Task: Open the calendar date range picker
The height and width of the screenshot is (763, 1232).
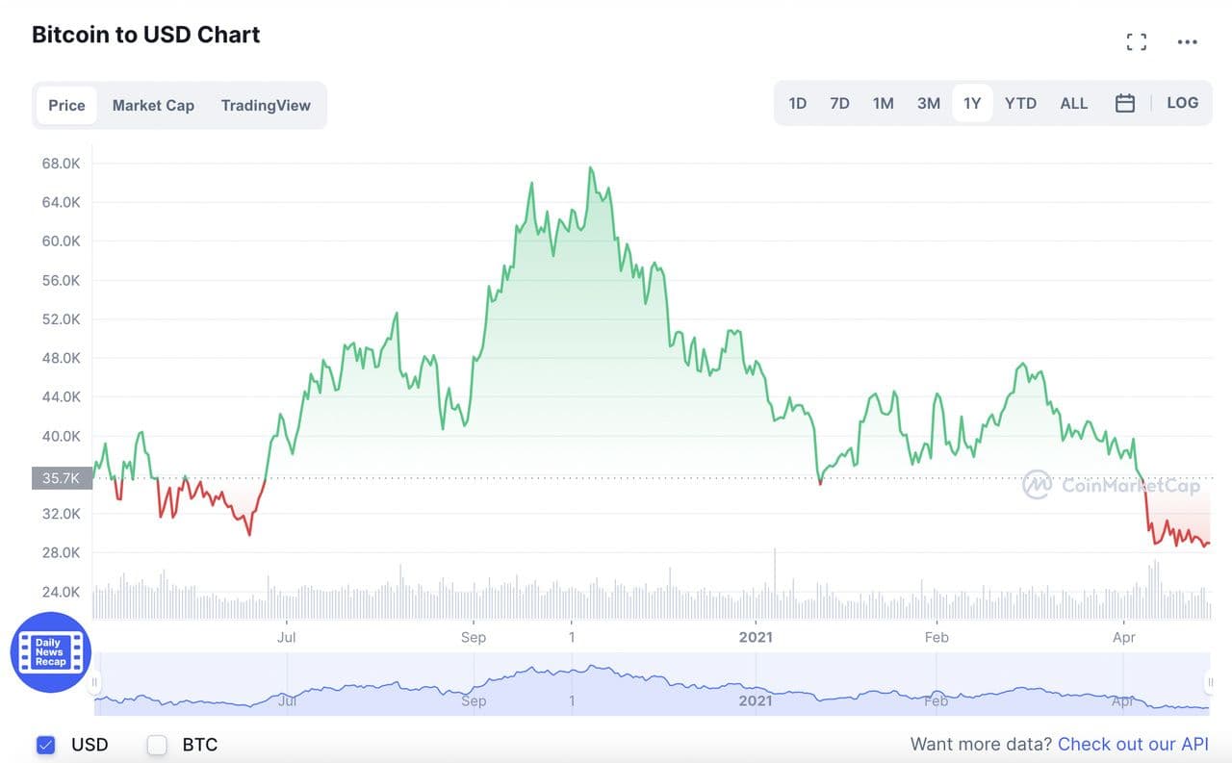Action: tap(1125, 103)
